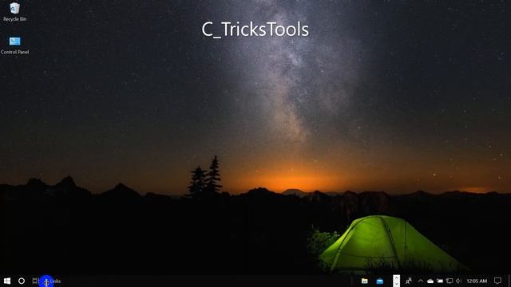Open File Explorer from the taskbar
The width and height of the screenshot is (511, 287).
tap(365, 281)
